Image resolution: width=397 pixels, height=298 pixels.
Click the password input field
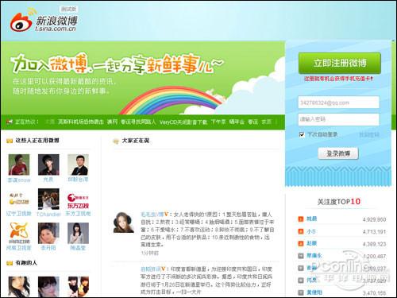338,119
